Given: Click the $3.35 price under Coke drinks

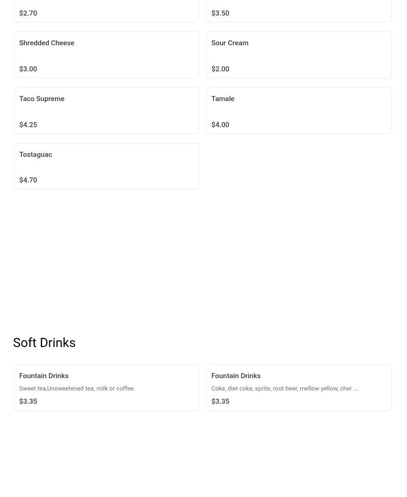Looking at the screenshot, I should (x=220, y=401).
